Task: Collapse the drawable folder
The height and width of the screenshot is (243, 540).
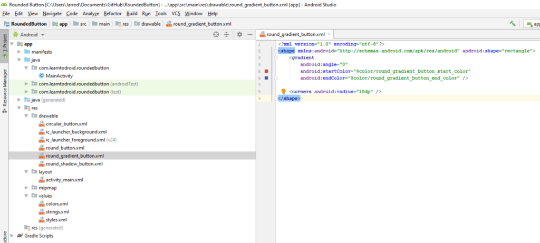Action: point(27,116)
